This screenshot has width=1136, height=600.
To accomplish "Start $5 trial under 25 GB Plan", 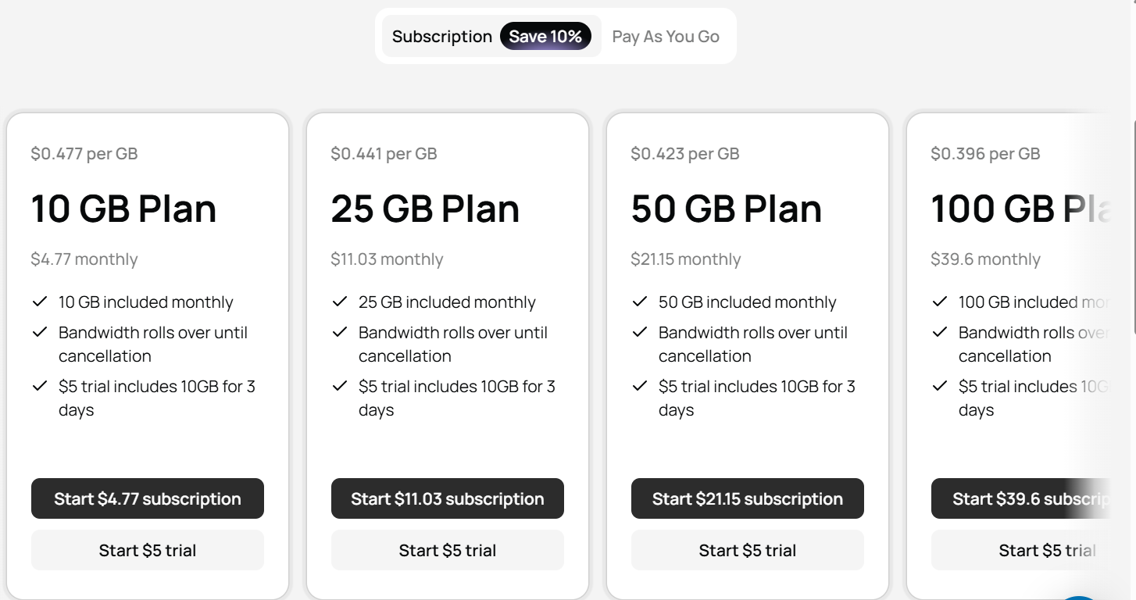I will 448,550.
